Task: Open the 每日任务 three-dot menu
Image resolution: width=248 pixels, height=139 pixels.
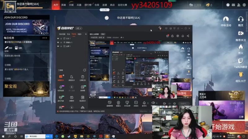Action: (45, 38)
